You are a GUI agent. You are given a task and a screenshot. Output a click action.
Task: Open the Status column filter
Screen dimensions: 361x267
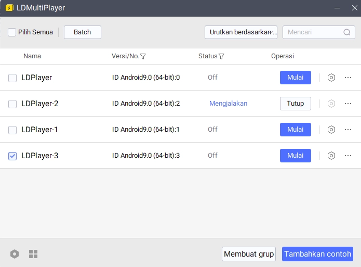(221, 56)
